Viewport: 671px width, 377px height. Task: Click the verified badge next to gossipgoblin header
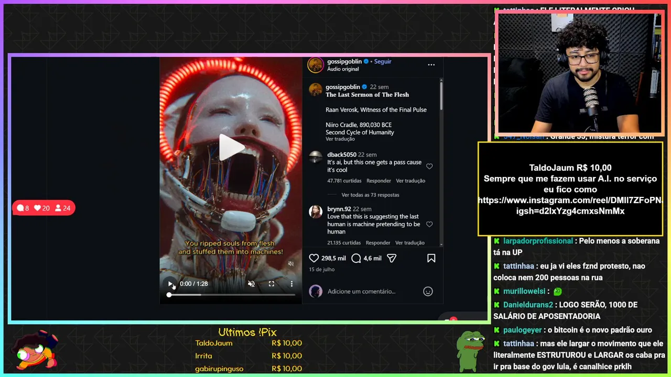pyautogui.click(x=366, y=61)
